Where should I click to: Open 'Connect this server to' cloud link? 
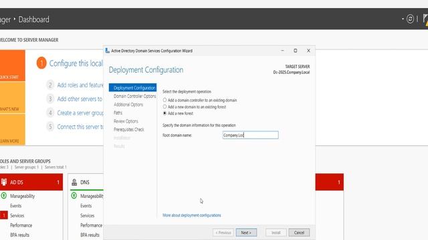(x=80, y=127)
